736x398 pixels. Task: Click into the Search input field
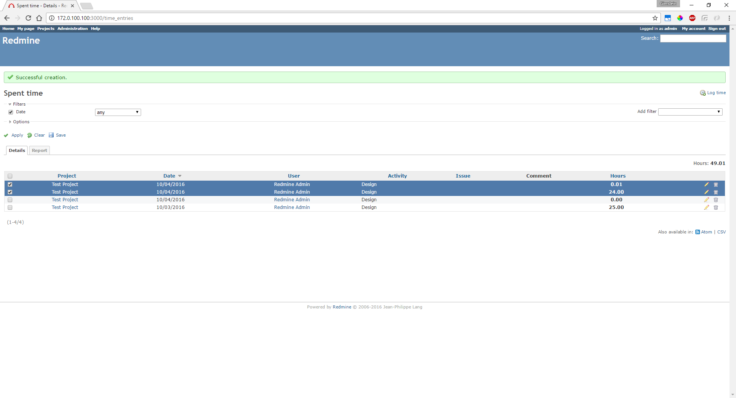click(x=693, y=38)
